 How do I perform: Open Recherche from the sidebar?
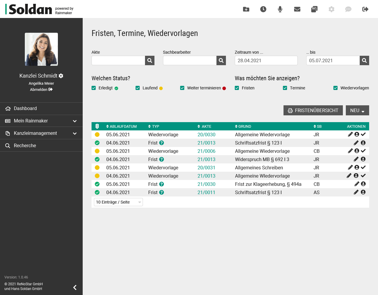pos(25,146)
